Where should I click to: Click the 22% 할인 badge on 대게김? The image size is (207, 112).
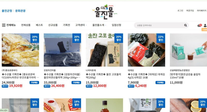(x=161, y=38)
